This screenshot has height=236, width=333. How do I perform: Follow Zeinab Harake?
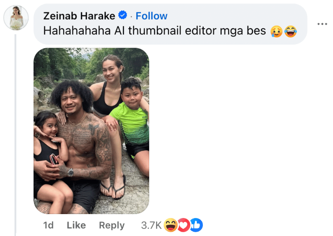click(151, 16)
